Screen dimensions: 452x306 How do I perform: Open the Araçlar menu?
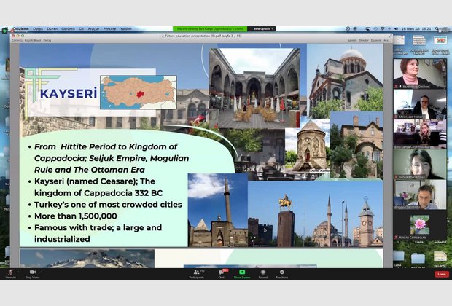(94, 29)
